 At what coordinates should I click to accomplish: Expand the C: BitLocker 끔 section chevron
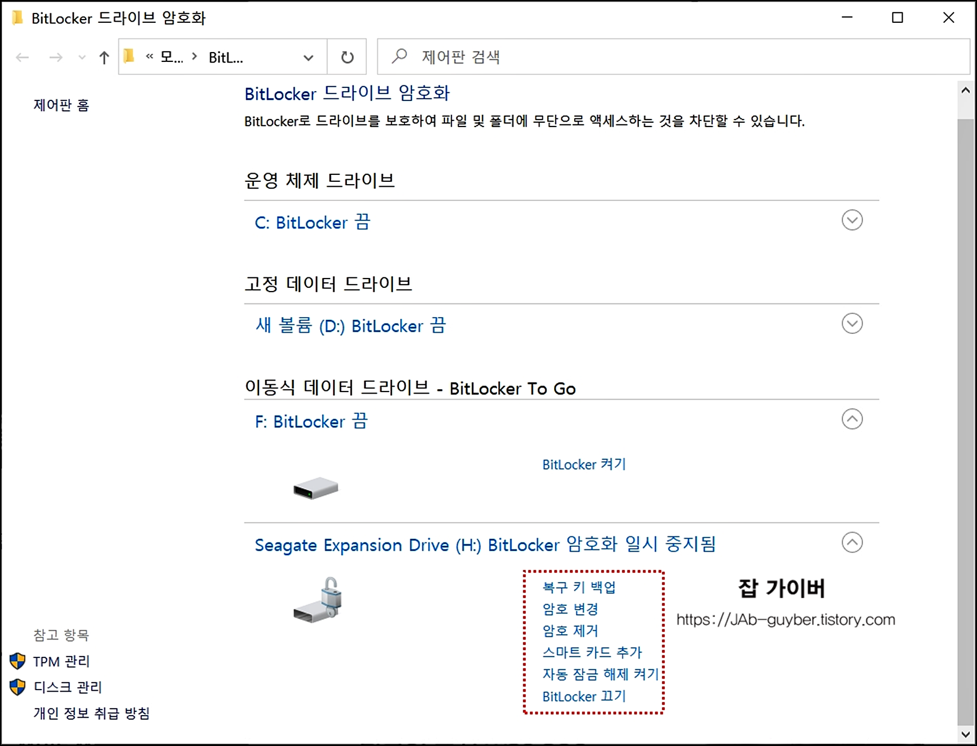click(x=852, y=220)
